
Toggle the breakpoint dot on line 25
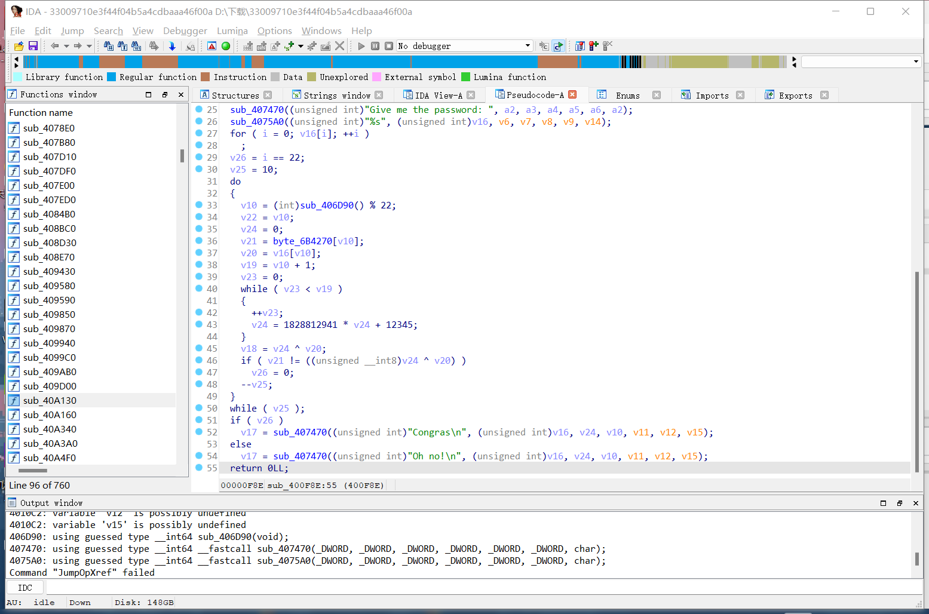pyautogui.click(x=199, y=109)
